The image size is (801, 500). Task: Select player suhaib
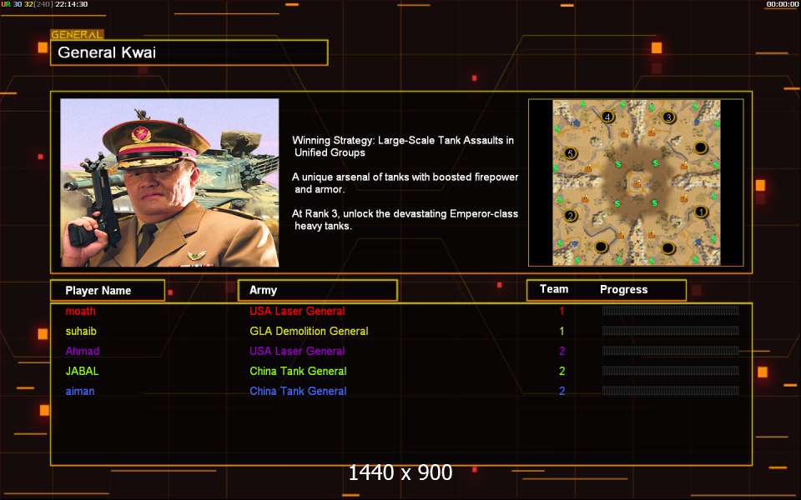81,331
